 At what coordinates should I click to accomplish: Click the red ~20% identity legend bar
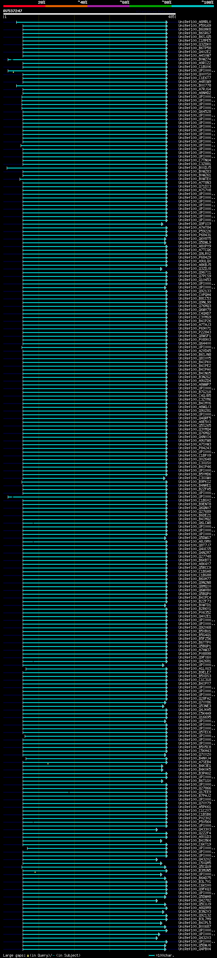tap(24, 6)
